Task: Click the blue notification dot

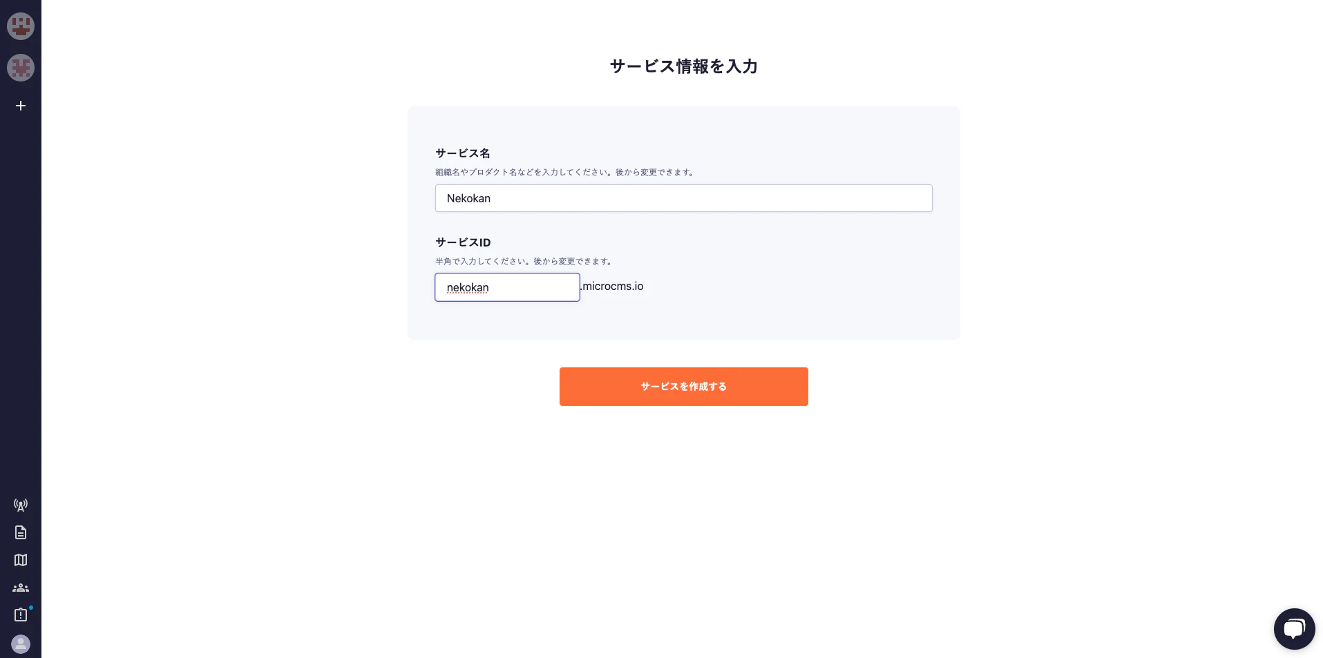Action: coord(31,608)
